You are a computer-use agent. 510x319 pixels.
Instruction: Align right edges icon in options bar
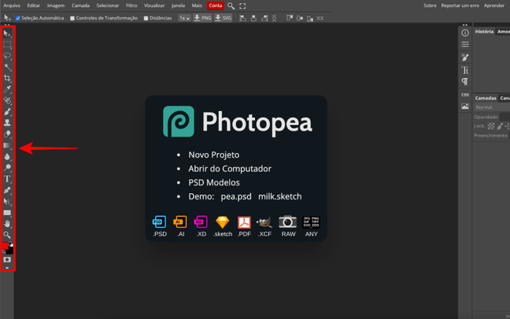pos(265,19)
